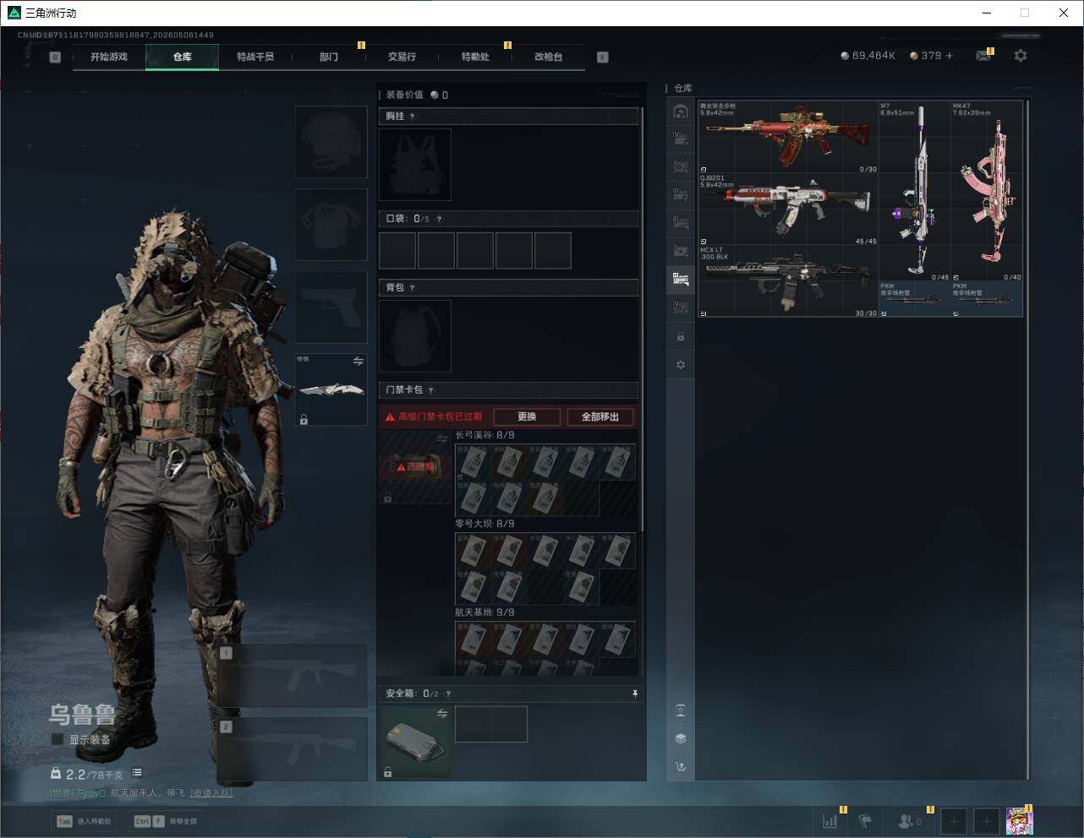Select the MCX LT weapon in stash
1084x838 pixels.
pyautogui.click(x=788, y=281)
